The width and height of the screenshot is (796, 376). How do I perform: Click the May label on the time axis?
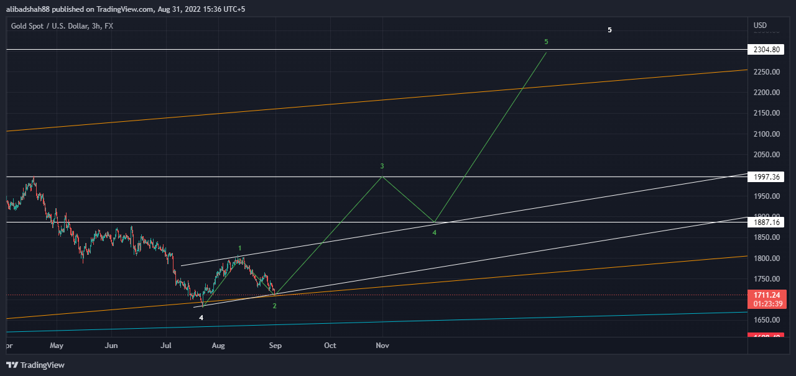(x=57, y=345)
